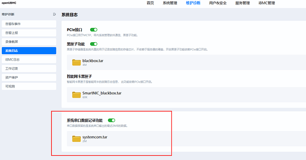The image size is (306, 160).
Task: Download the SmartNIC_blackbox.tar file
Action: pyautogui.click(x=102, y=93)
